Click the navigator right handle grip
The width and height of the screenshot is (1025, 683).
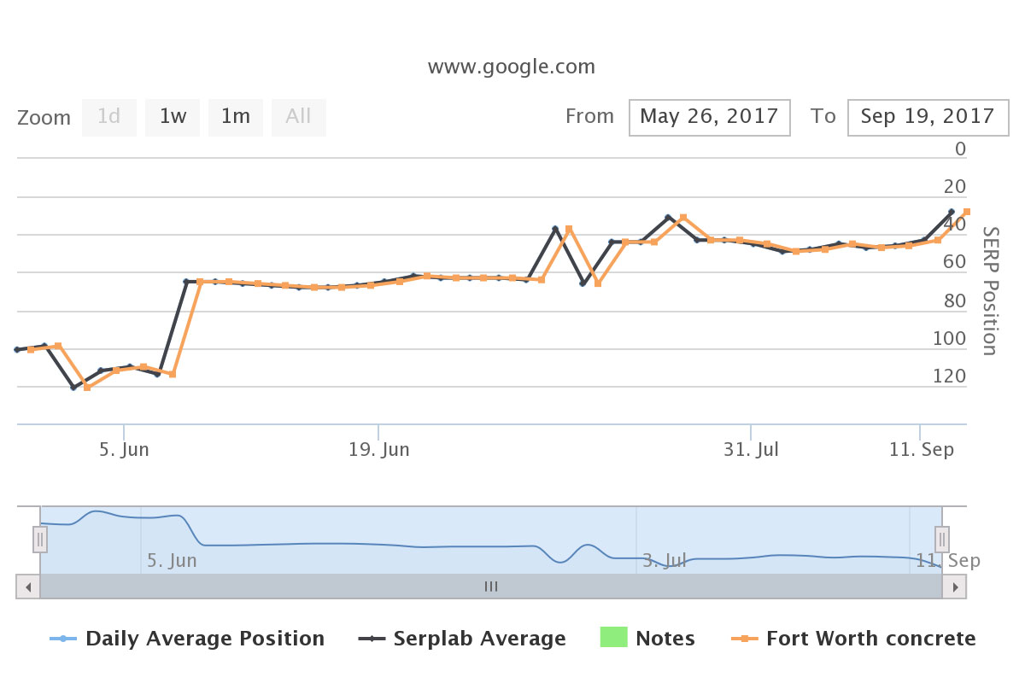click(941, 540)
